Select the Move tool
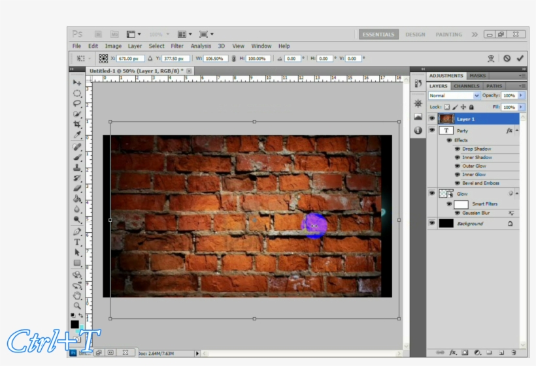The width and height of the screenshot is (536, 366). pyautogui.click(x=77, y=82)
